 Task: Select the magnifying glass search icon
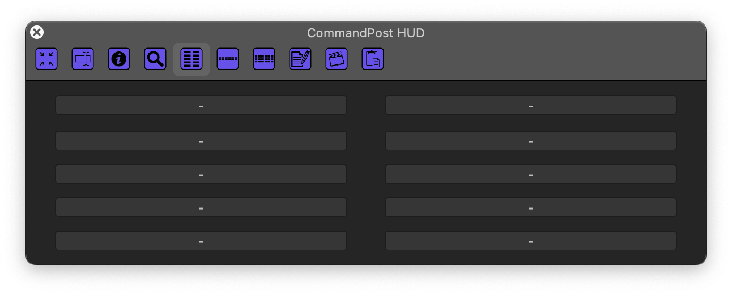(155, 59)
